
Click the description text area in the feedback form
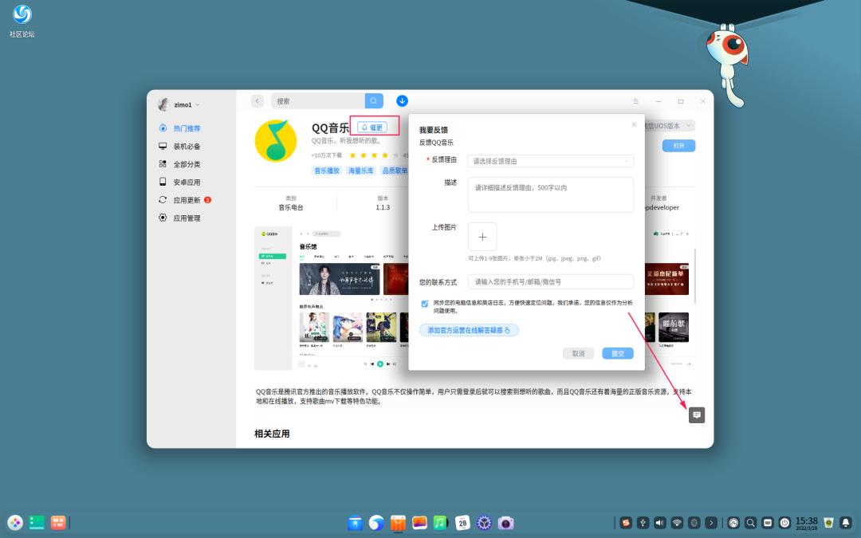551,194
